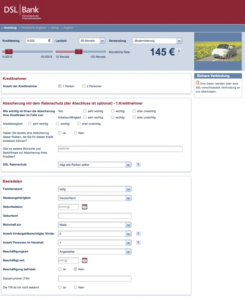This screenshot has height=298, width=245.
Task: Click the 12 Monate slider minimum label
Action: 62,57
